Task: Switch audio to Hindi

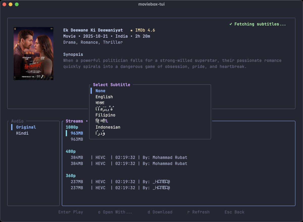Action: [22, 133]
